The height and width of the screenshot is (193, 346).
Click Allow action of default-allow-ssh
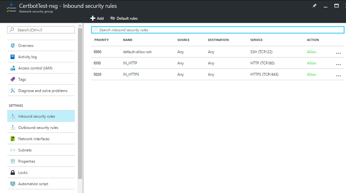(x=311, y=52)
